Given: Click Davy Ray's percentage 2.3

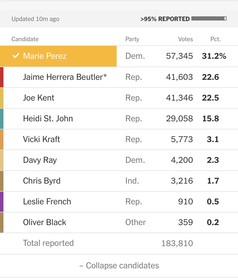Looking at the screenshot, I should pos(213,160).
